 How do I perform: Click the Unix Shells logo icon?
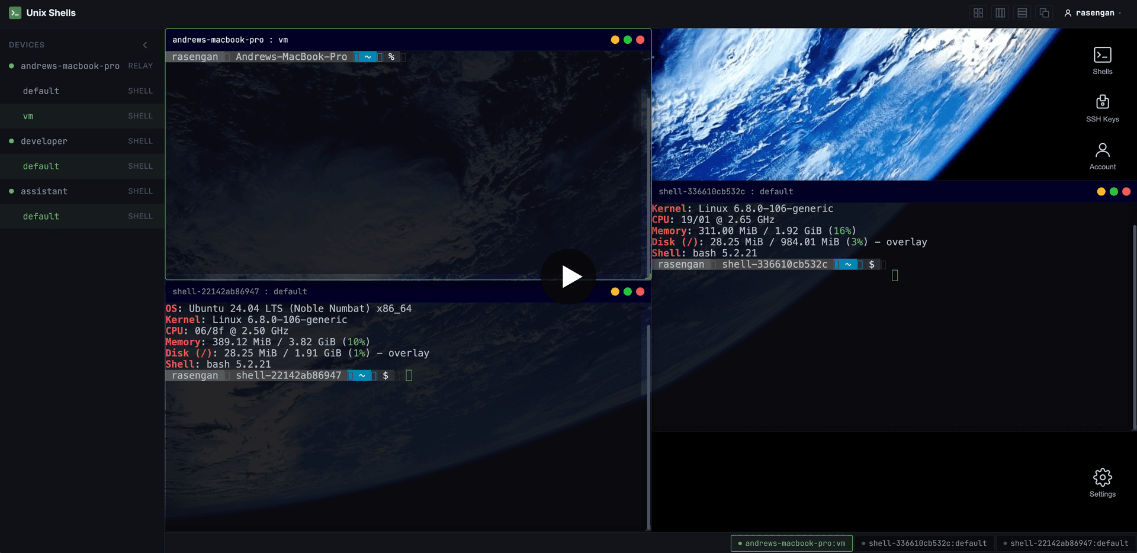(x=15, y=13)
